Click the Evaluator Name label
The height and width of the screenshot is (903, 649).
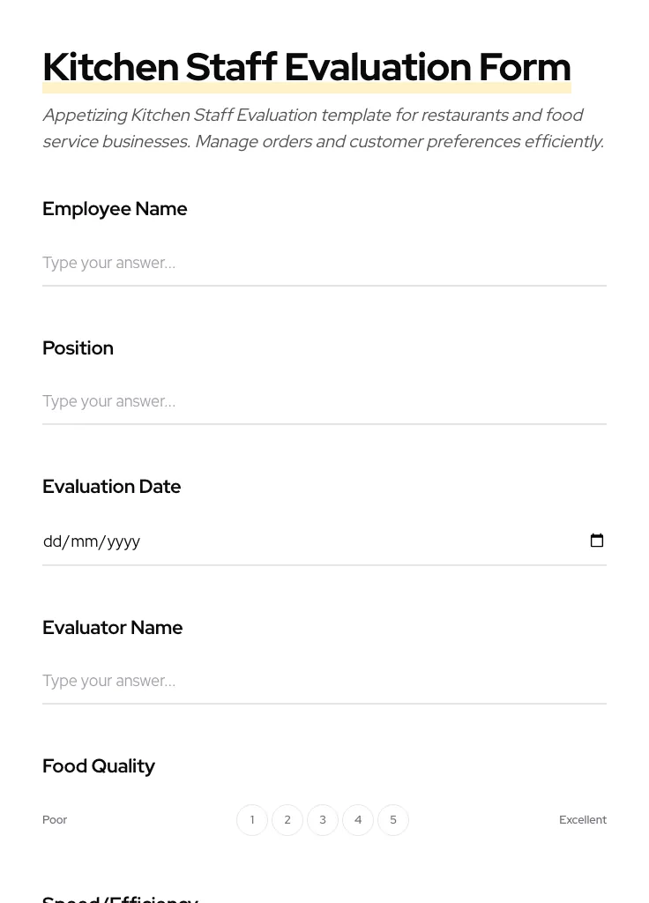click(x=112, y=627)
